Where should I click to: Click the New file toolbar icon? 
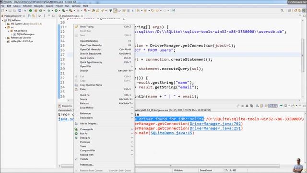pos(3,11)
